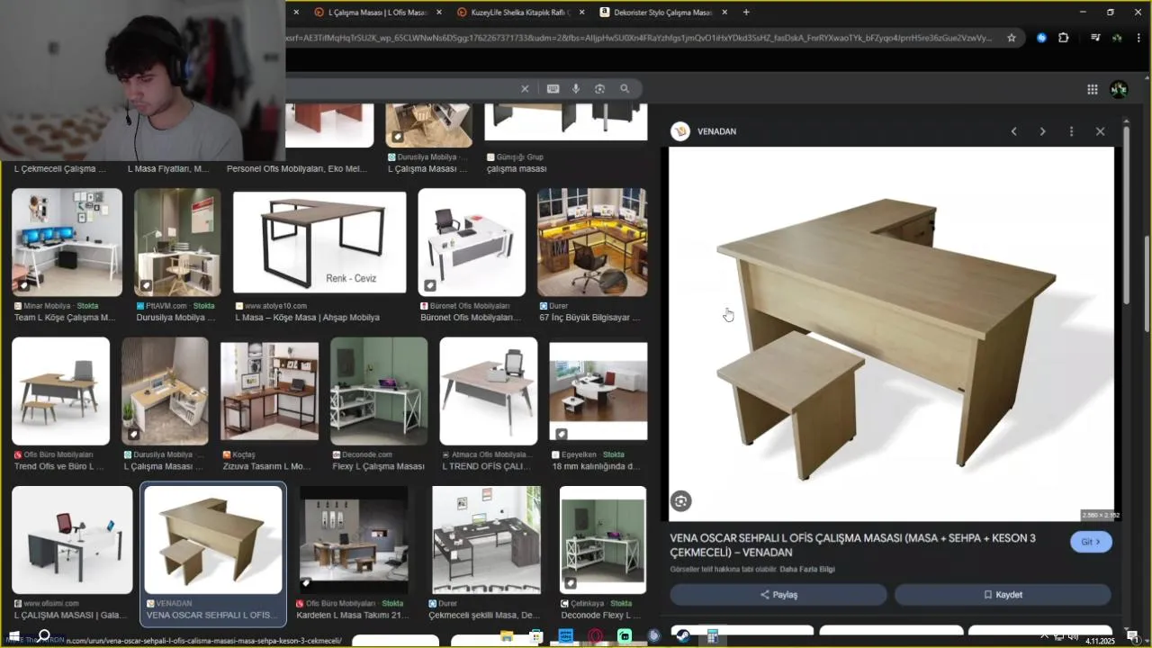Viewport: 1152px width, 648px height.
Task: Open the Windows taskbar search icon
Action: click(43, 636)
